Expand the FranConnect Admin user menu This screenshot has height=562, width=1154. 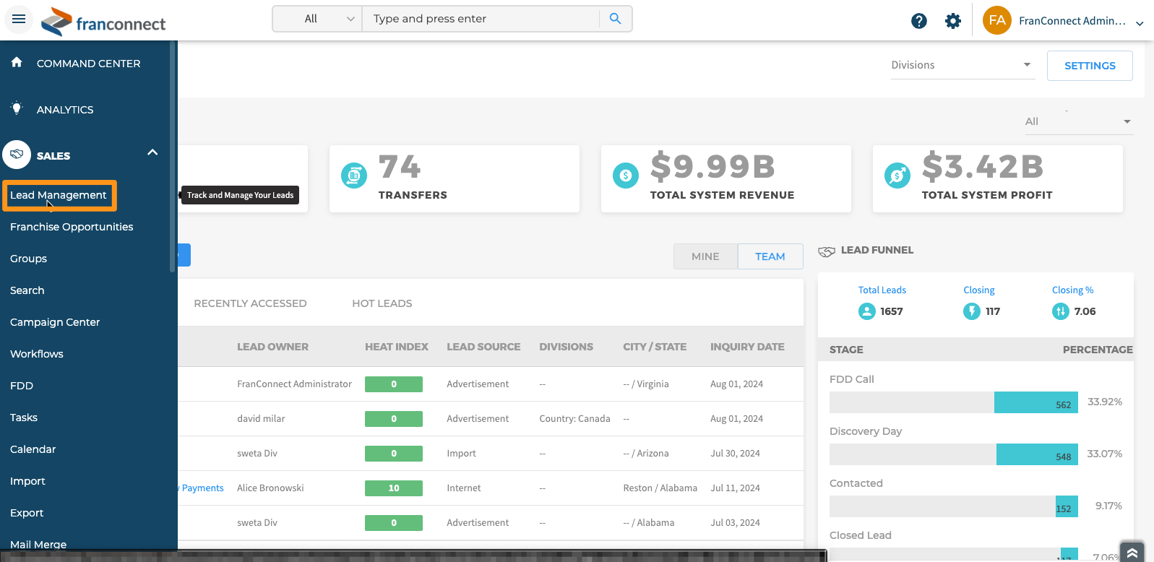pos(1140,23)
